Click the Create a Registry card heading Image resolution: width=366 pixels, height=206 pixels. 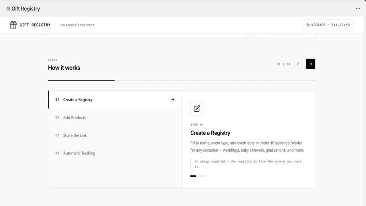tap(210, 133)
